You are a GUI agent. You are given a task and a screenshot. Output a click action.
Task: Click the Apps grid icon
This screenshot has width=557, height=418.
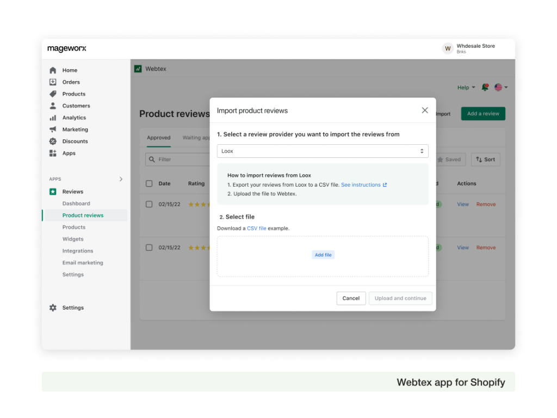tap(53, 153)
